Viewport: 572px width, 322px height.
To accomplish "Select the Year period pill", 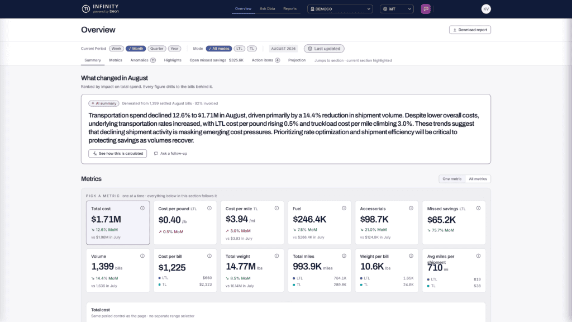I will [x=174, y=49].
